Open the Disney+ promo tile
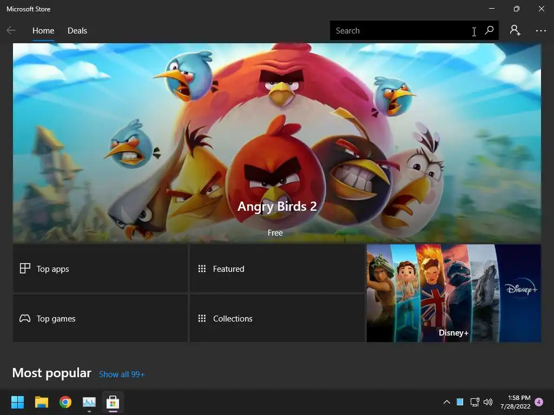Image resolution: width=554 pixels, height=415 pixels. tap(454, 293)
